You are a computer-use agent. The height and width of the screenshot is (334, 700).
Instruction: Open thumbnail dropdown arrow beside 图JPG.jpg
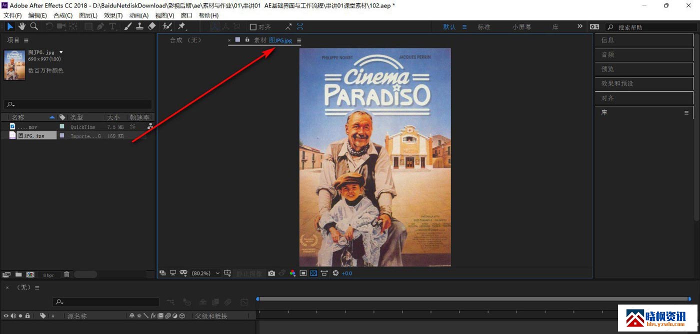point(61,52)
